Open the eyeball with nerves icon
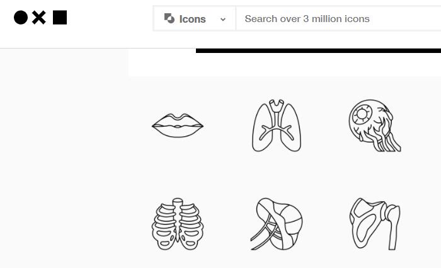Viewport: 441px width, 268px height. pos(375,125)
